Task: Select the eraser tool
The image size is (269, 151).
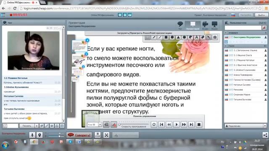Action: tap(203, 37)
